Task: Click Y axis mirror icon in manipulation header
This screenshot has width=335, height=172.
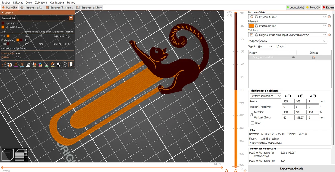Action: (302, 96)
